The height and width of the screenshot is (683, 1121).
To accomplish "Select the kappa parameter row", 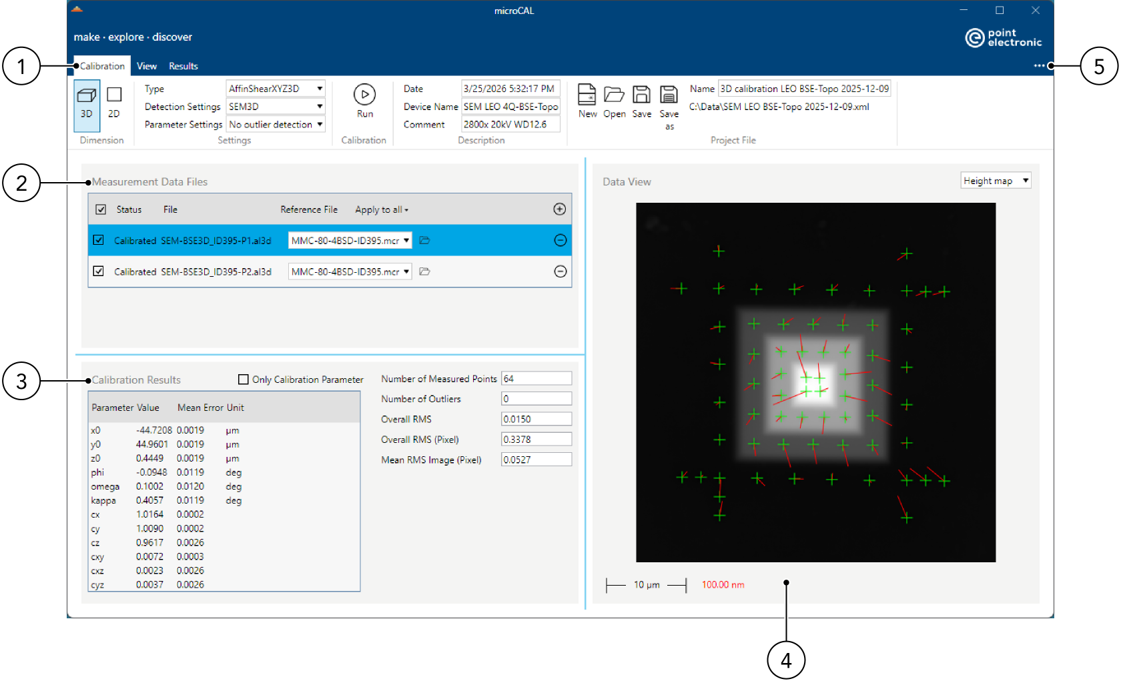I will coord(224,500).
